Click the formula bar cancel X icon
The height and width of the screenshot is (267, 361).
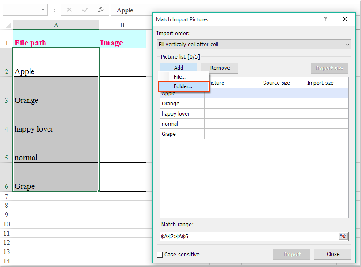69,10
